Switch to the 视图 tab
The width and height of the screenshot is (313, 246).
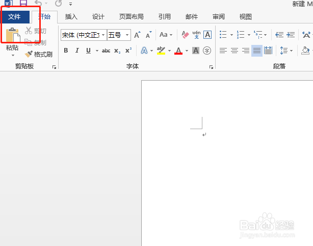246,17
